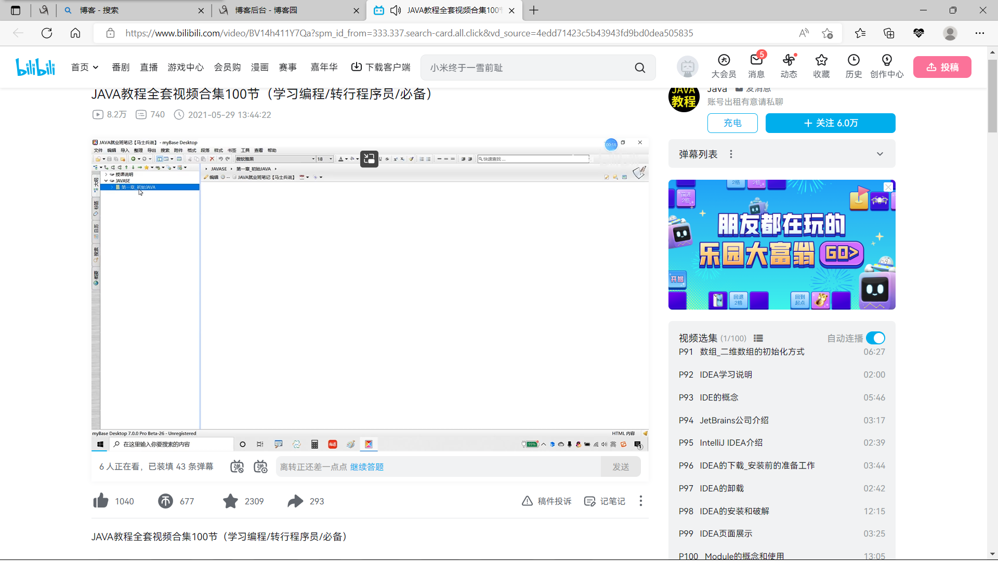Open the history clock icon

(x=853, y=60)
